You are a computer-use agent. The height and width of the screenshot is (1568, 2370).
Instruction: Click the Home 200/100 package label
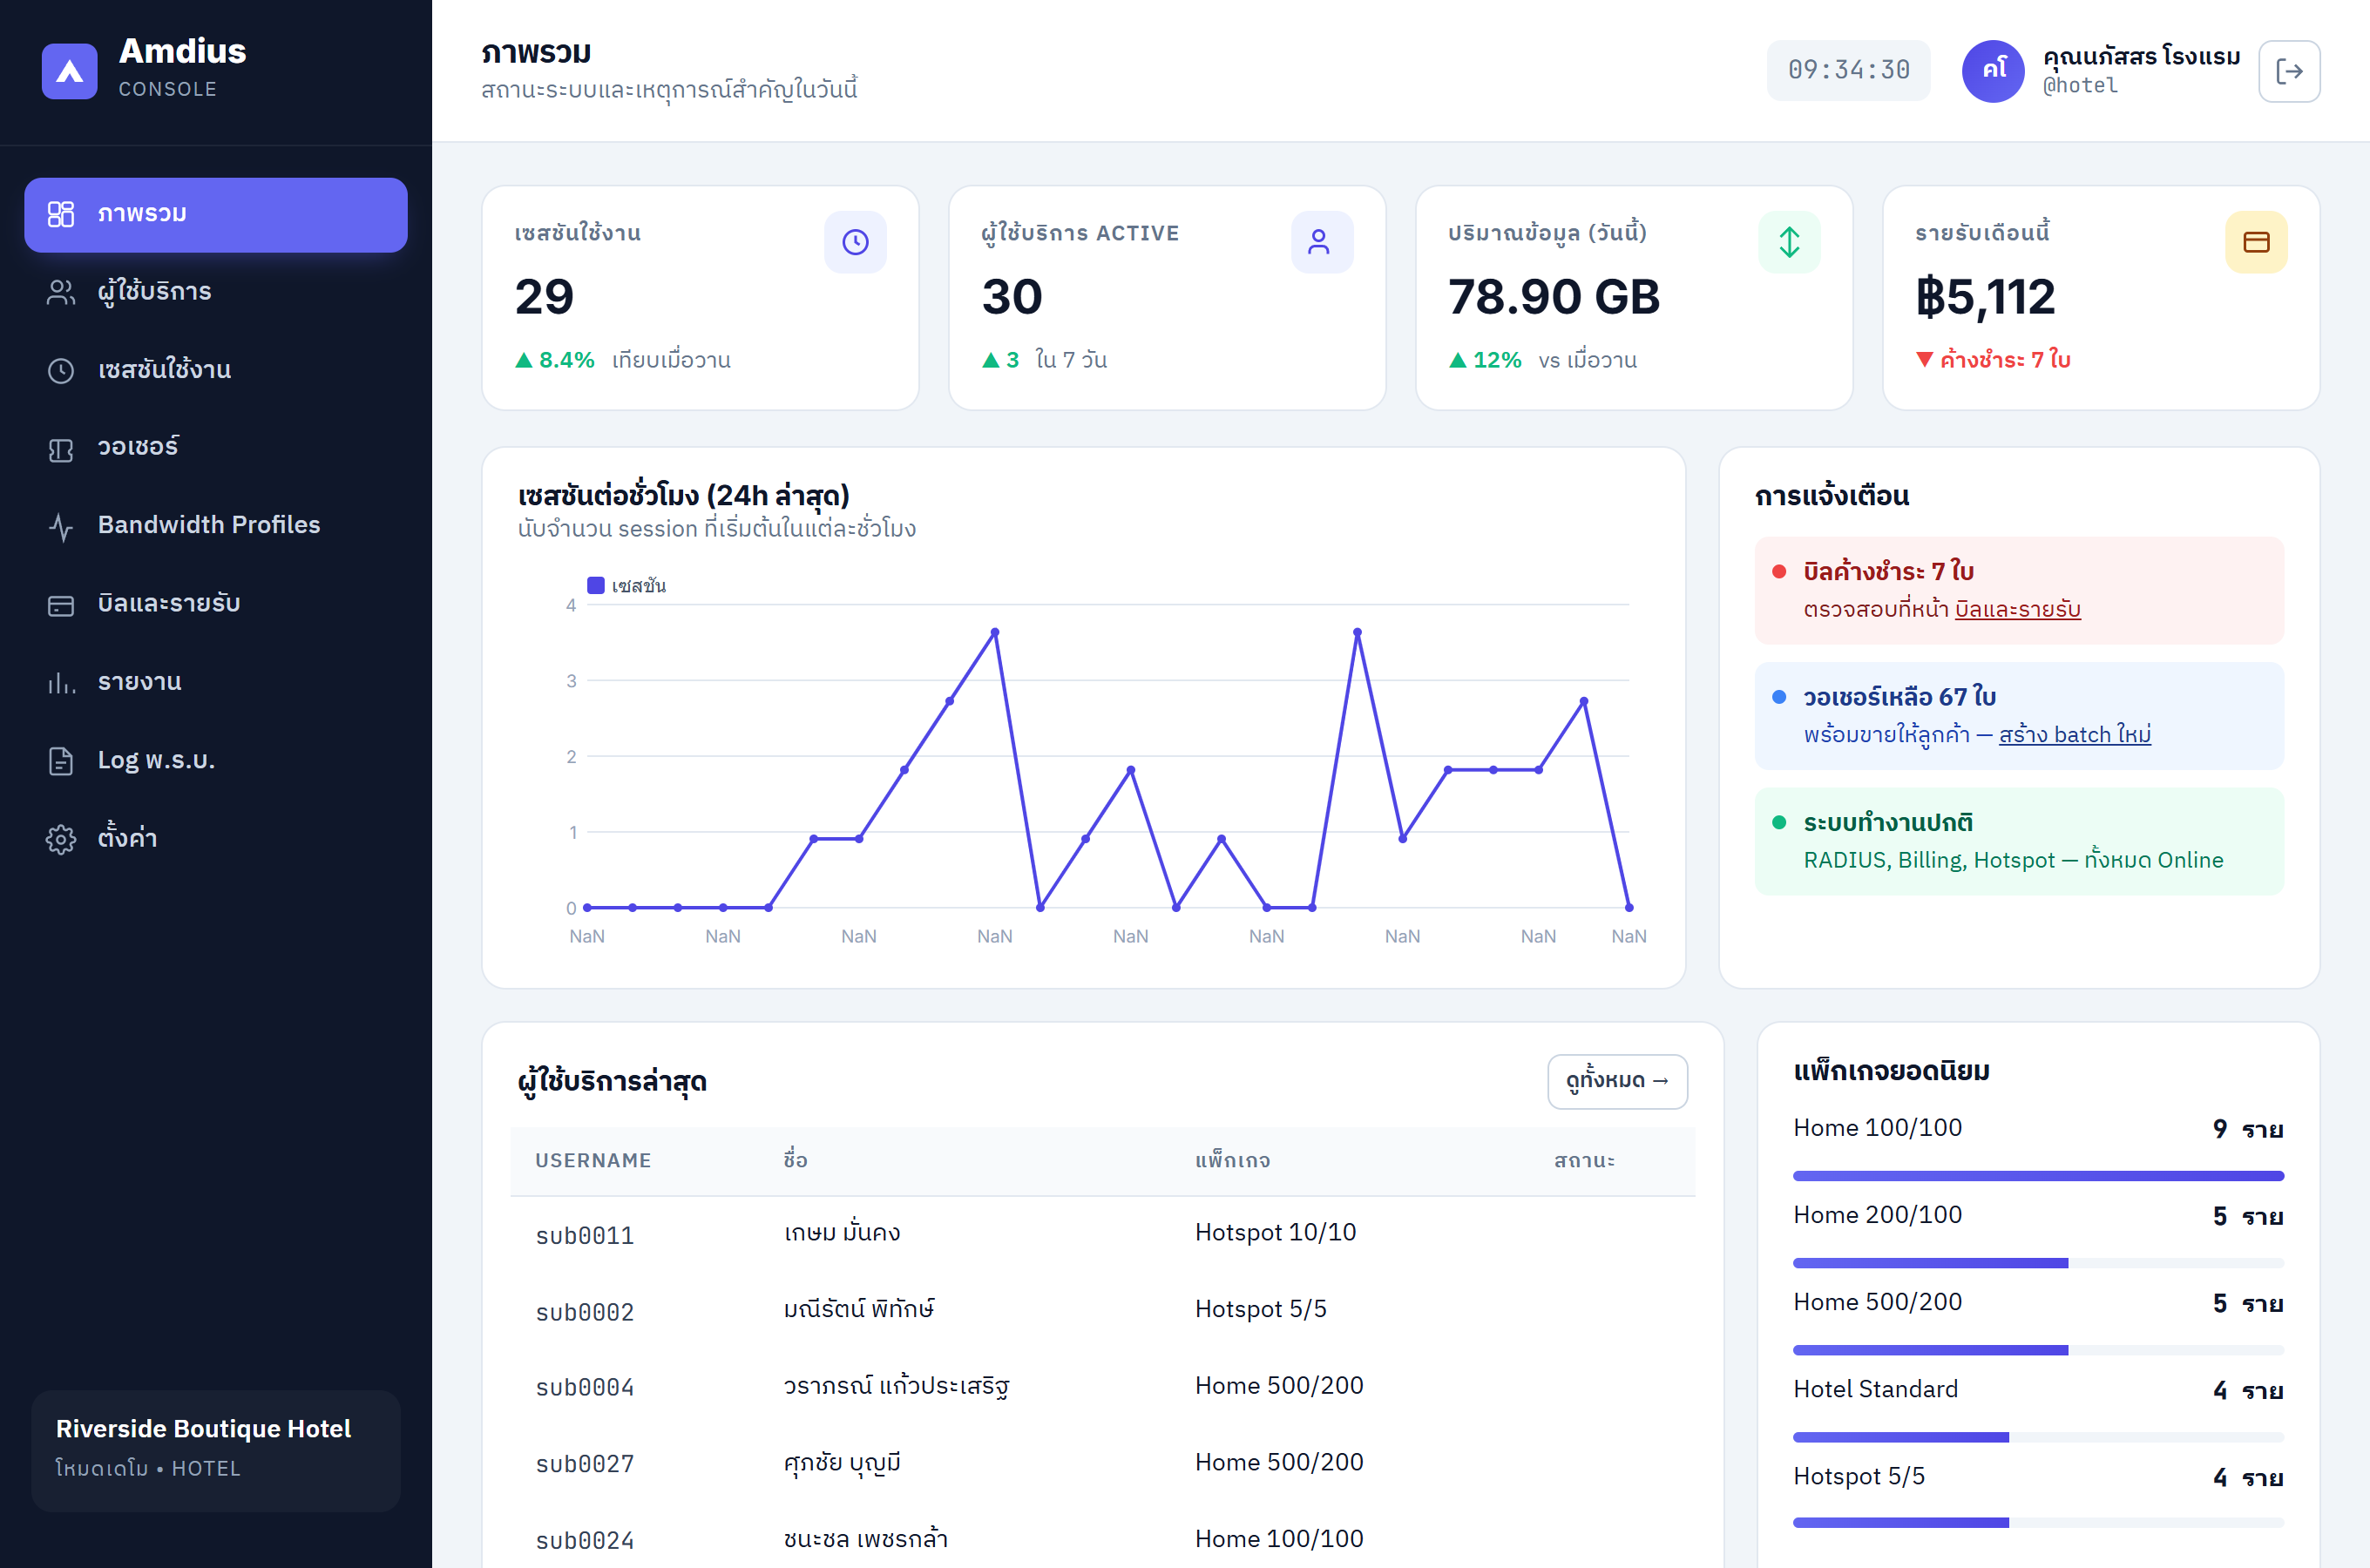tap(1877, 1215)
